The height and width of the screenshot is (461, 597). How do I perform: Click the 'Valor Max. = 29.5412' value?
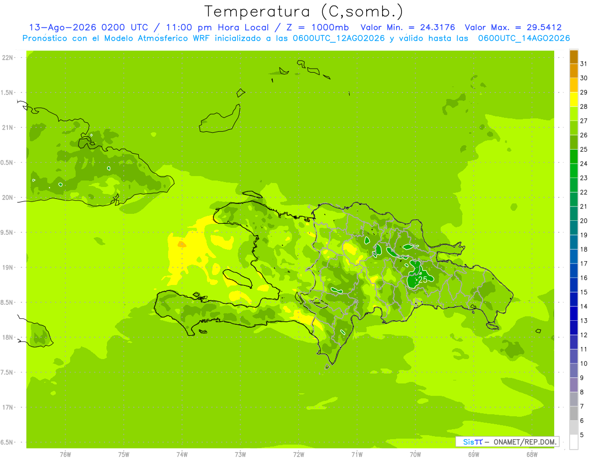(513, 27)
